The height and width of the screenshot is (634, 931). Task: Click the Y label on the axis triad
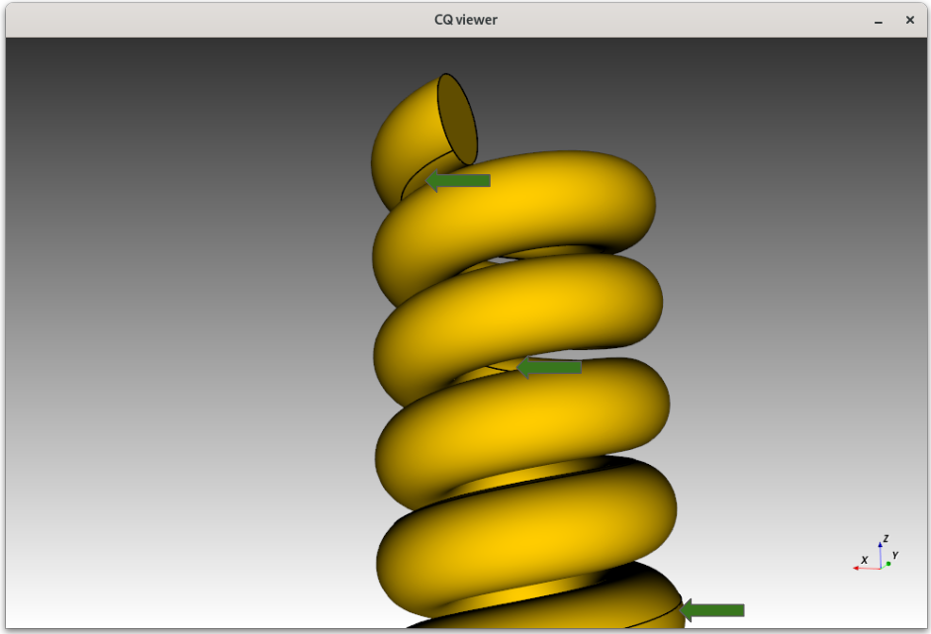tap(894, 556)
